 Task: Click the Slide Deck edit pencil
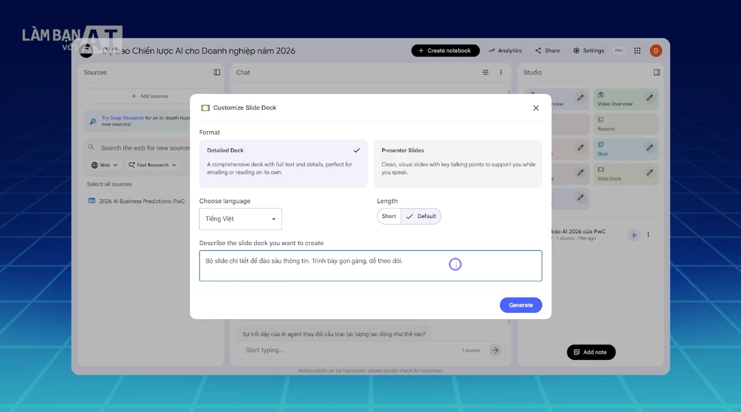pyautogui.click(x=650, y=173)
